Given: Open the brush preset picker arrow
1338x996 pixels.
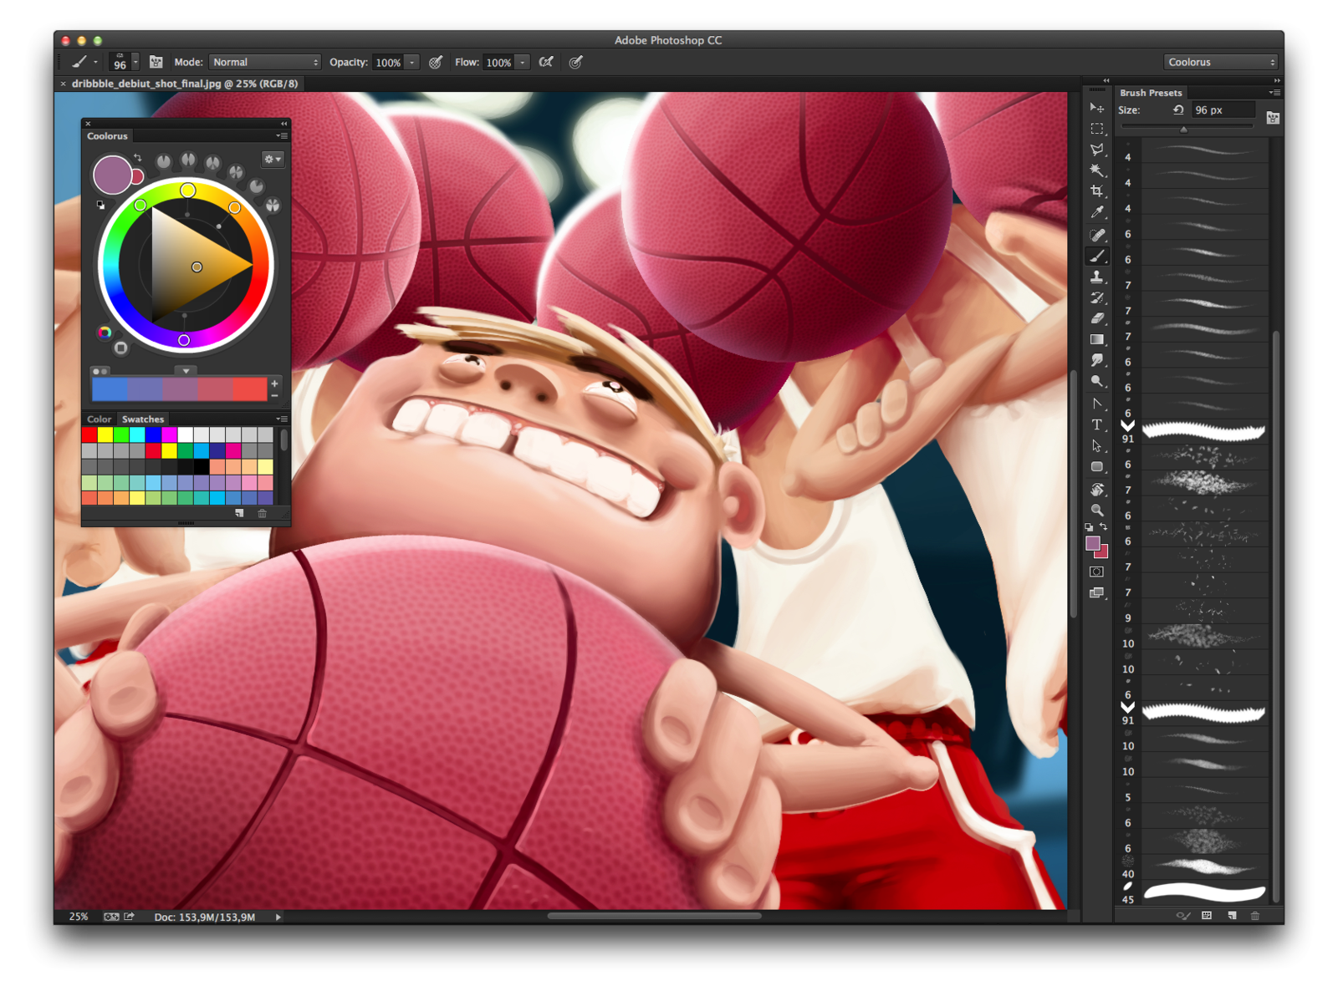Looking at the screenshot, I should tap(135, 62).
